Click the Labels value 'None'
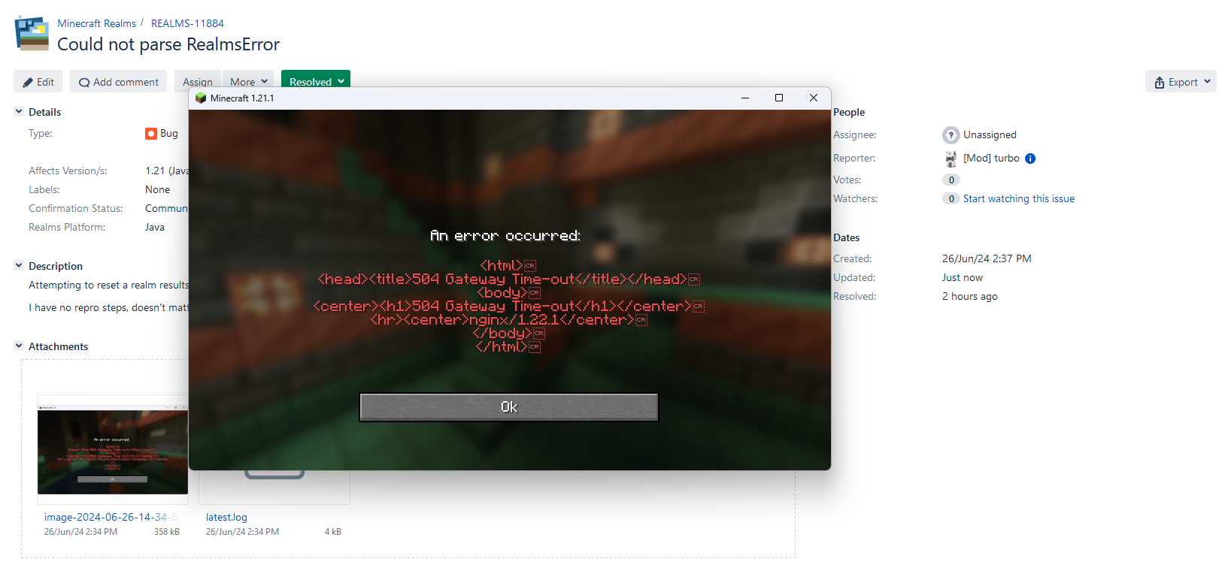Image resolution: width=1231 pixels, height=577 pixels. coord(158,190)
